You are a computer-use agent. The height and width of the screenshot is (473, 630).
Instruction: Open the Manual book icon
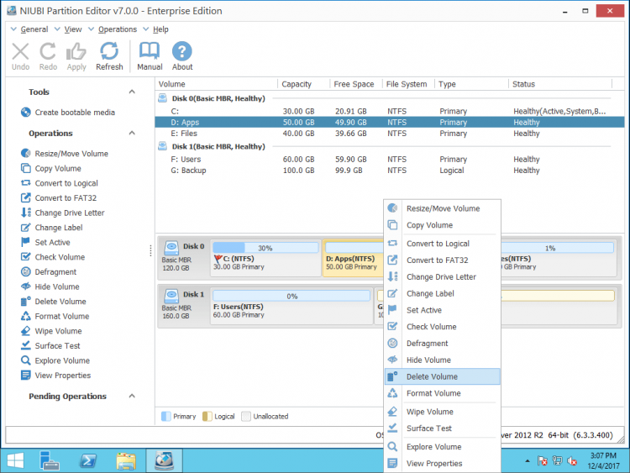pyautogui.click(x=150, y=51)
